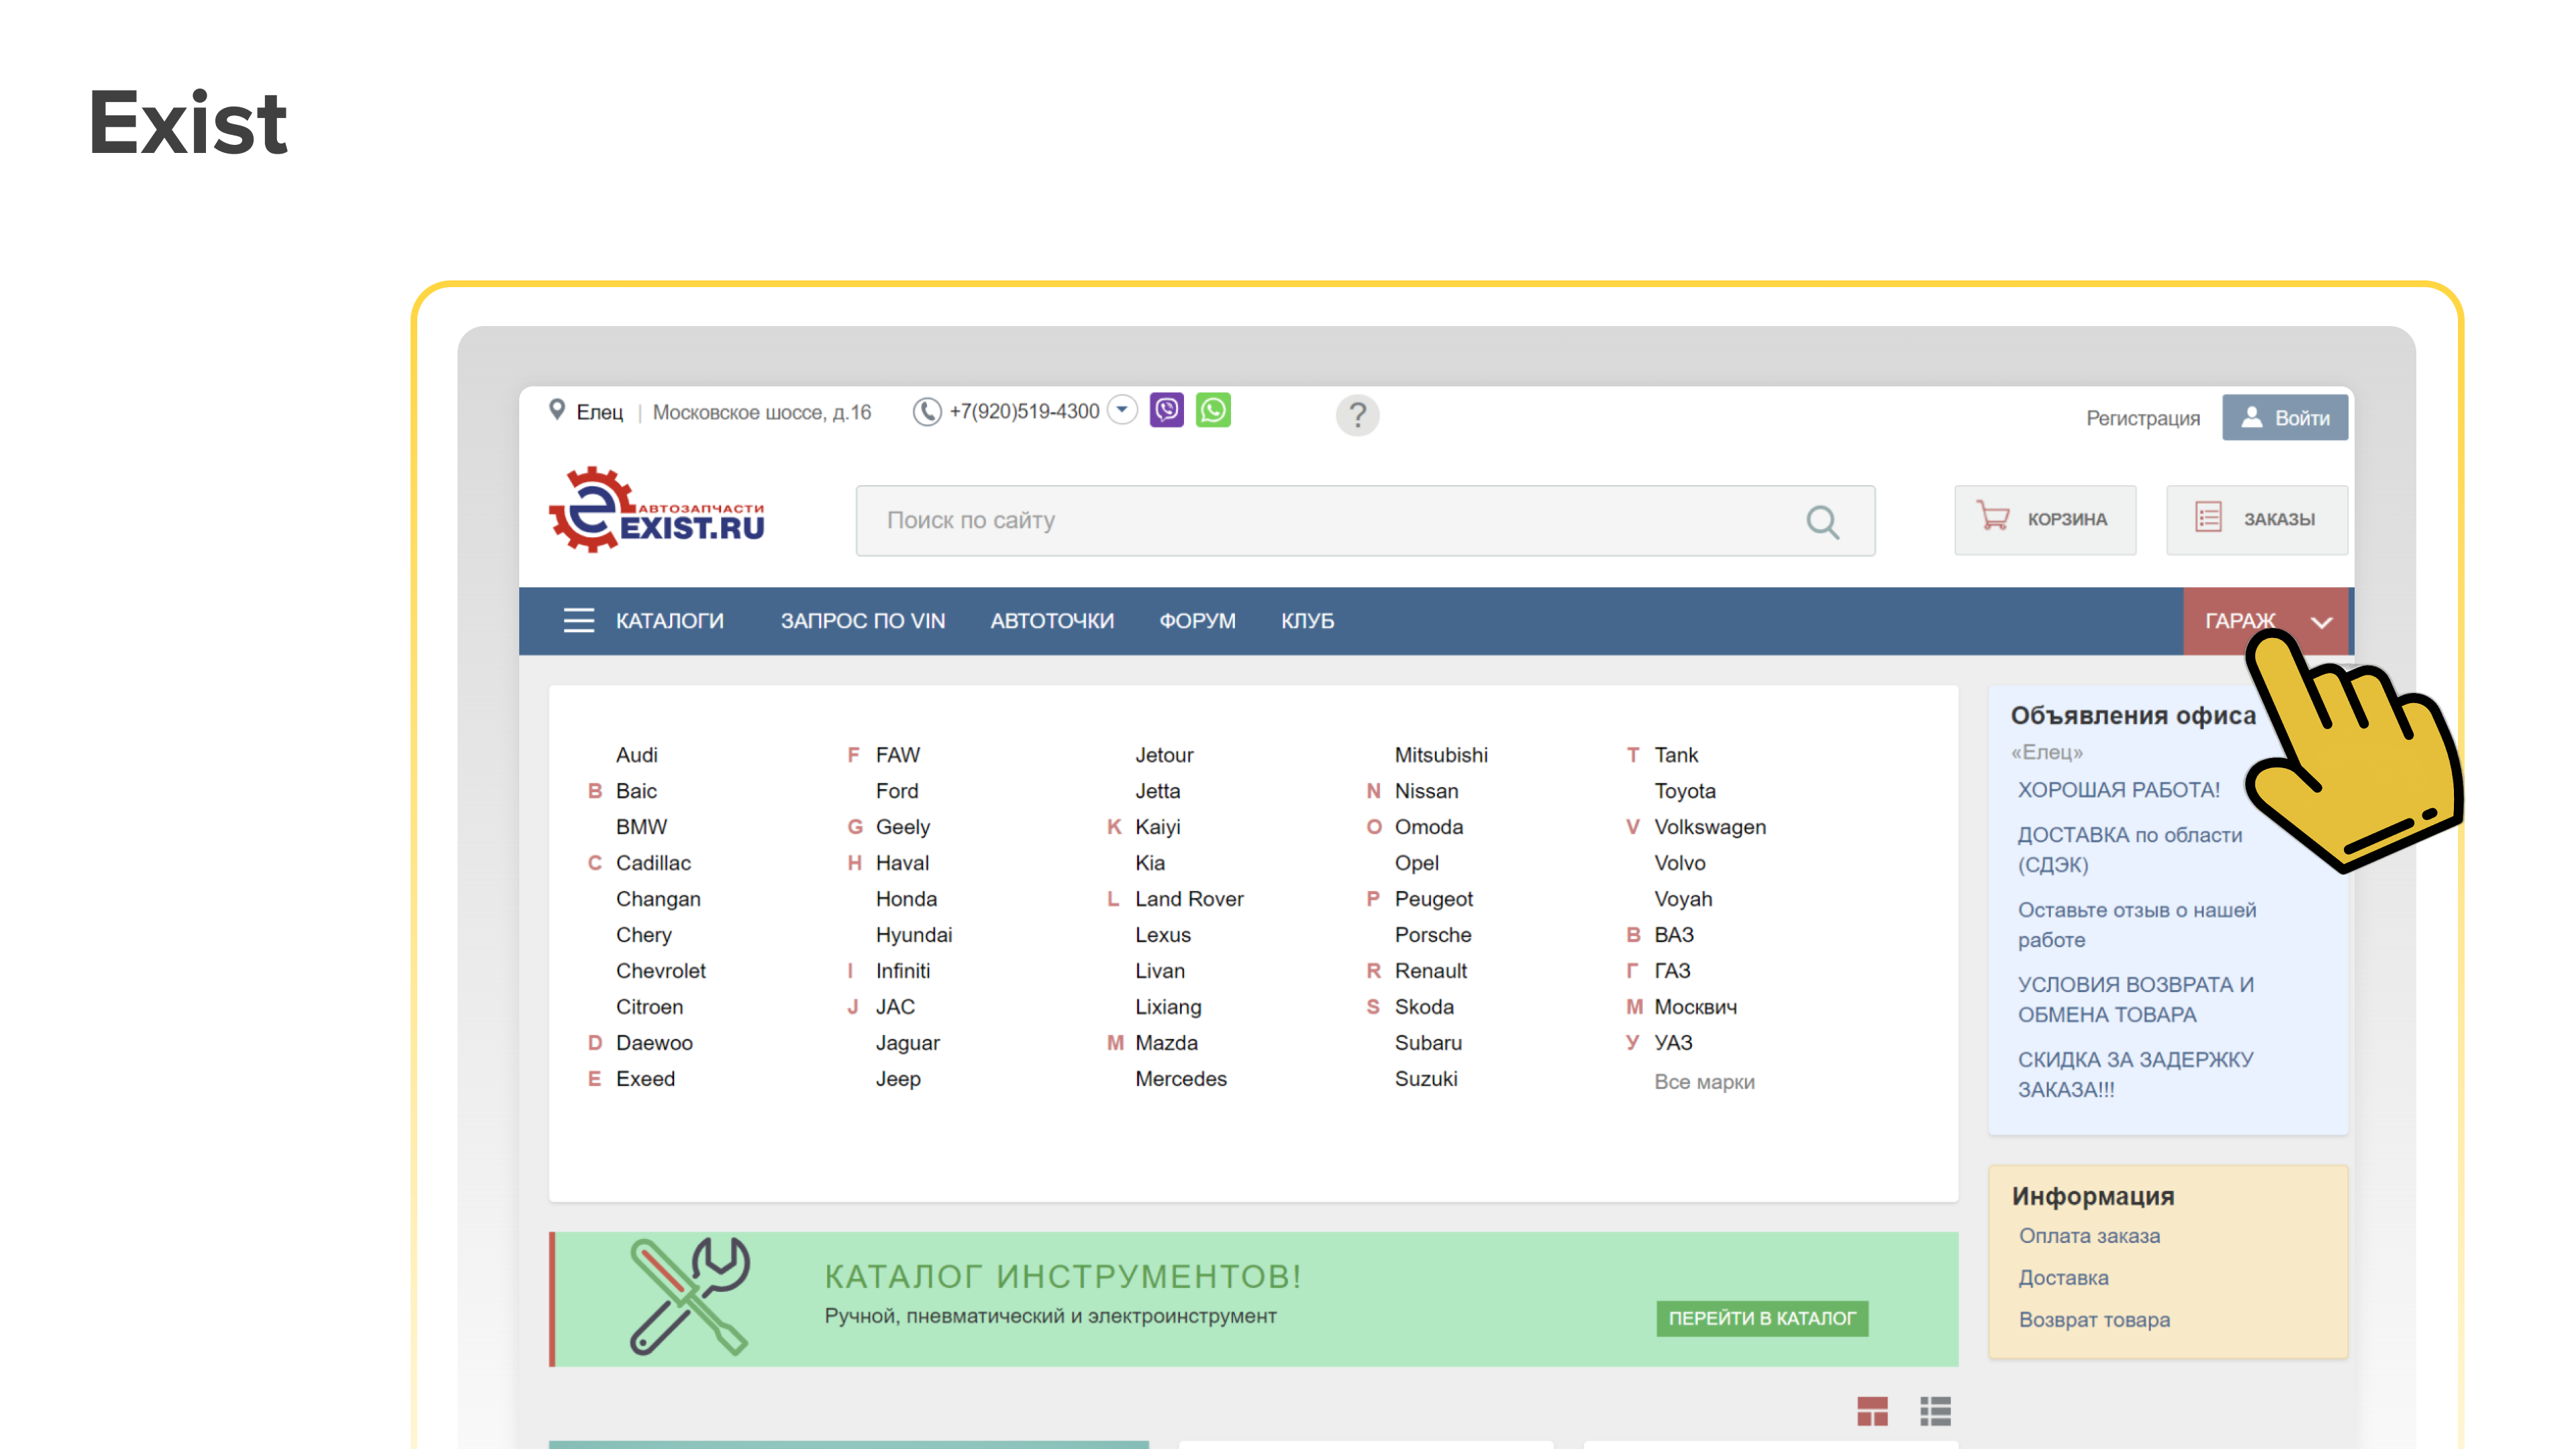Screen dimensions: 2576x1449
Task: Open the Каталоги hamburger menu
Action: [578, 621]
